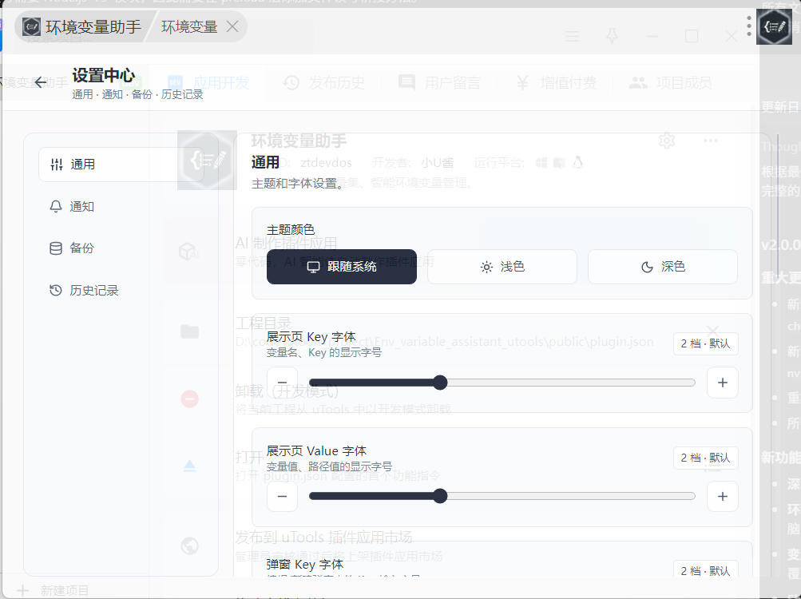801x599 pixels.
Task: Click the pin icon in background window title bar
Action: click(x=612, y=36)
